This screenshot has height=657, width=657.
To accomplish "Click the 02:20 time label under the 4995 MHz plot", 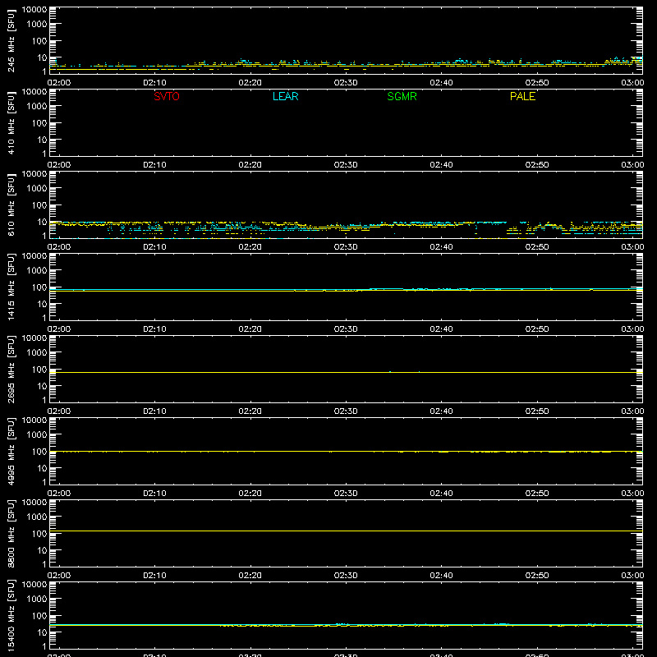I will 250,494.
